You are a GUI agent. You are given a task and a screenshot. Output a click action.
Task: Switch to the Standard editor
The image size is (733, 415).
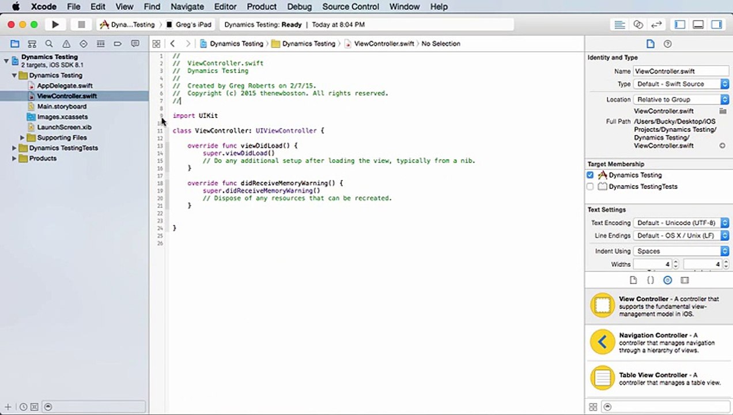pos(619,25)
